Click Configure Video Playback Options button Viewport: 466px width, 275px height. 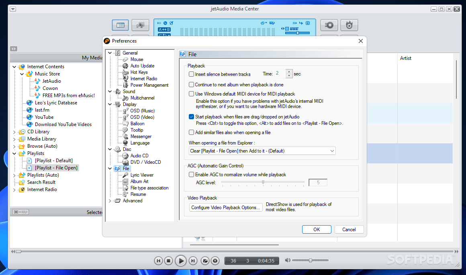(x=226, y=208)
